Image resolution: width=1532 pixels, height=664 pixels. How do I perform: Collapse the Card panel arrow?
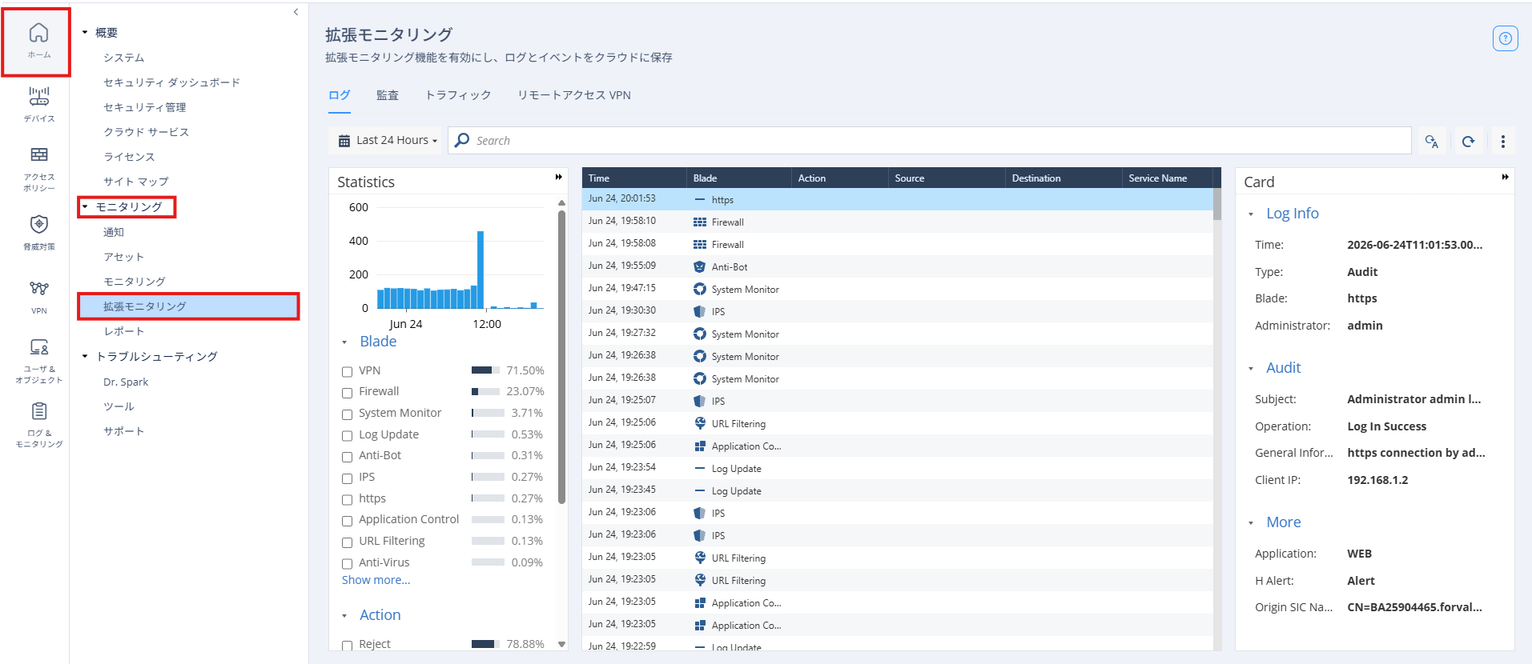click(x=1505, y=177)
